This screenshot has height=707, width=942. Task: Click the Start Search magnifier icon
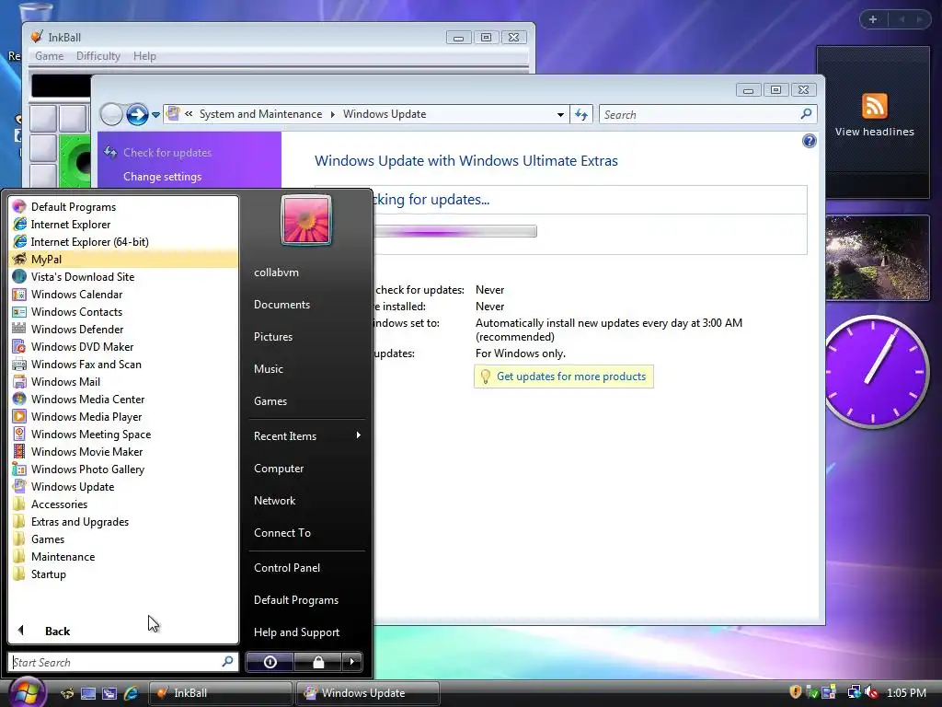tap(227, 661)
